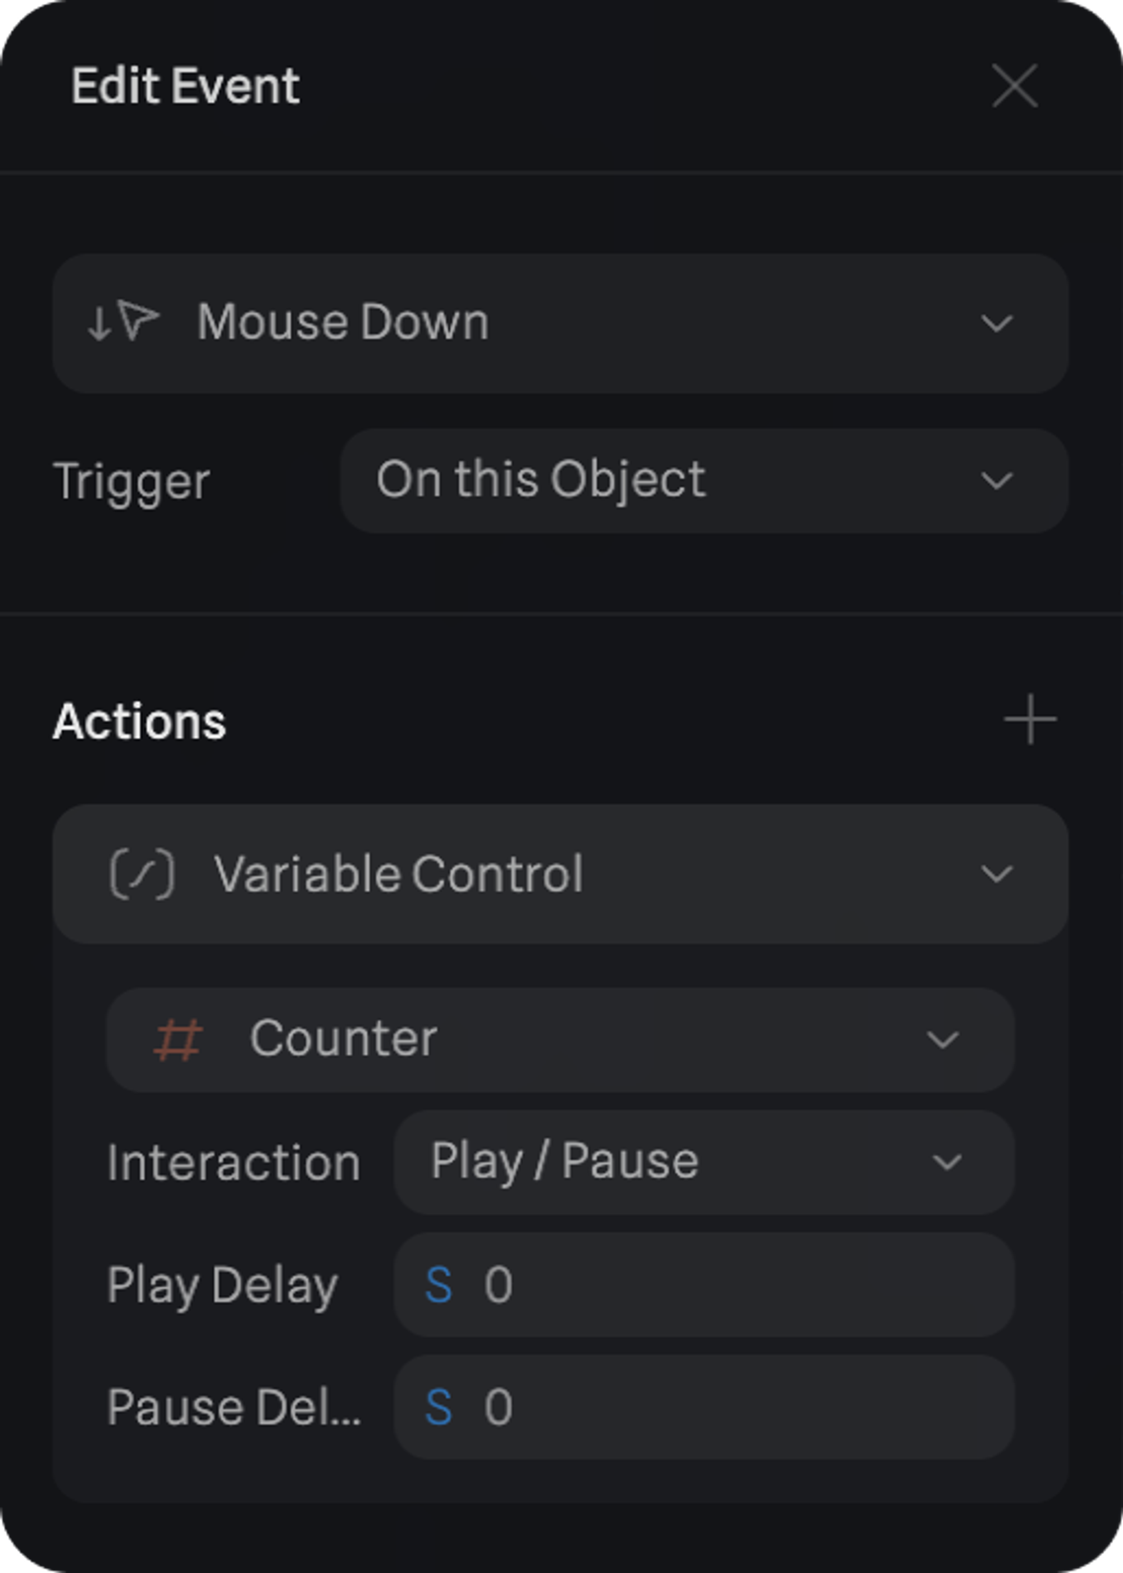This screenshot has width=1123, height=1573.
Task: Click the Pause Delay seconds unit icon
Action: [x=439, y=1406]
